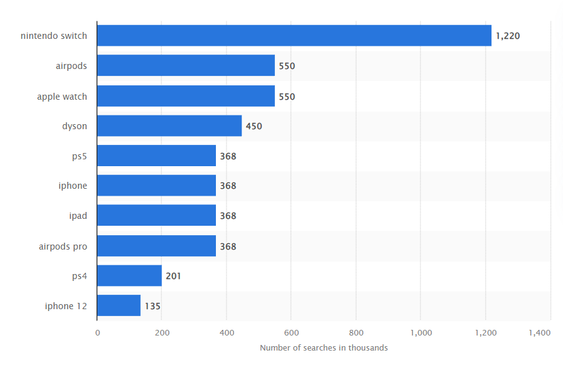Image resolution: width=563 pixels, height=370 pixels.
Task: Click the 'iphone' category label
Action: tap(73, 186)
